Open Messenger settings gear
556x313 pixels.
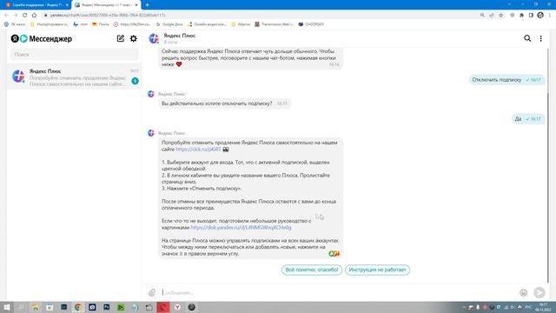pos(133,38)
